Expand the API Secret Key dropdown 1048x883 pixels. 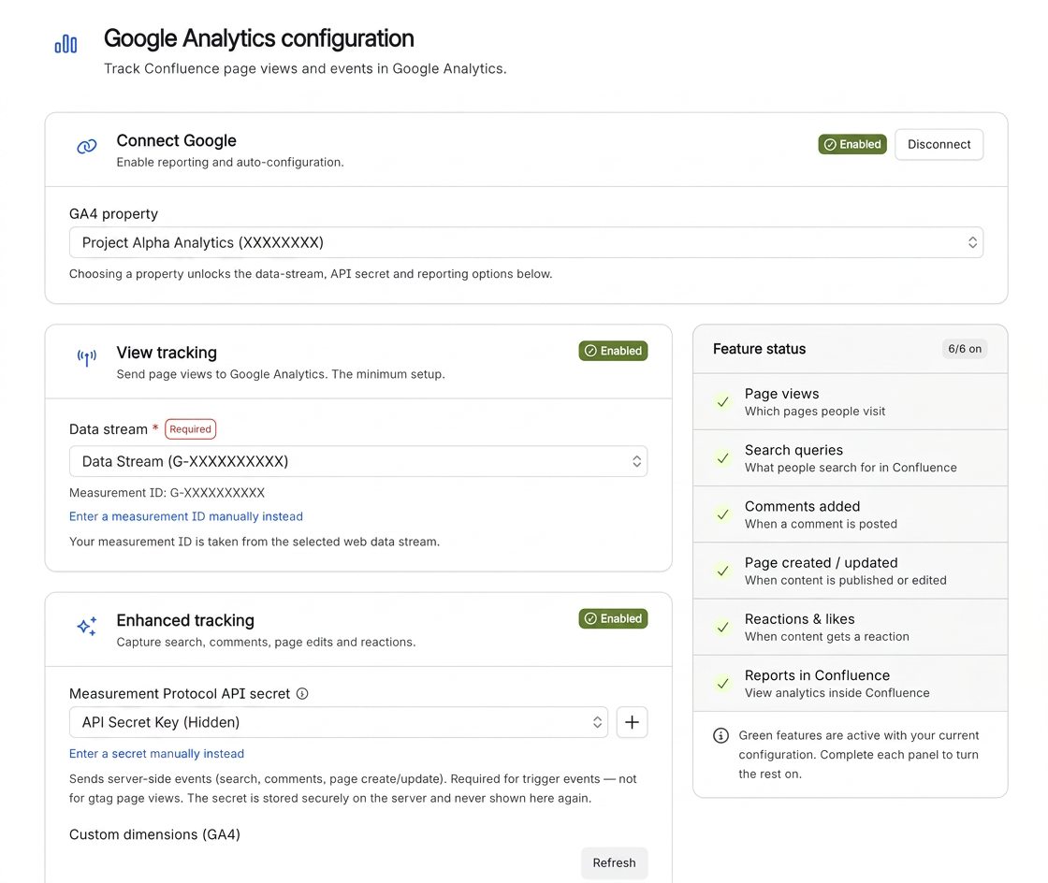[x=338, y=722]
